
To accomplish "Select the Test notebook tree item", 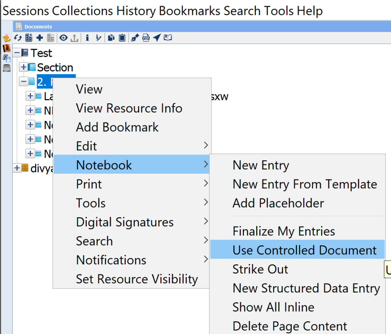I will [x=41, y=53].
